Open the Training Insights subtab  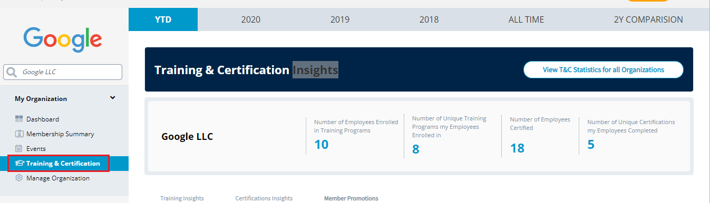(x=182, y=198)
